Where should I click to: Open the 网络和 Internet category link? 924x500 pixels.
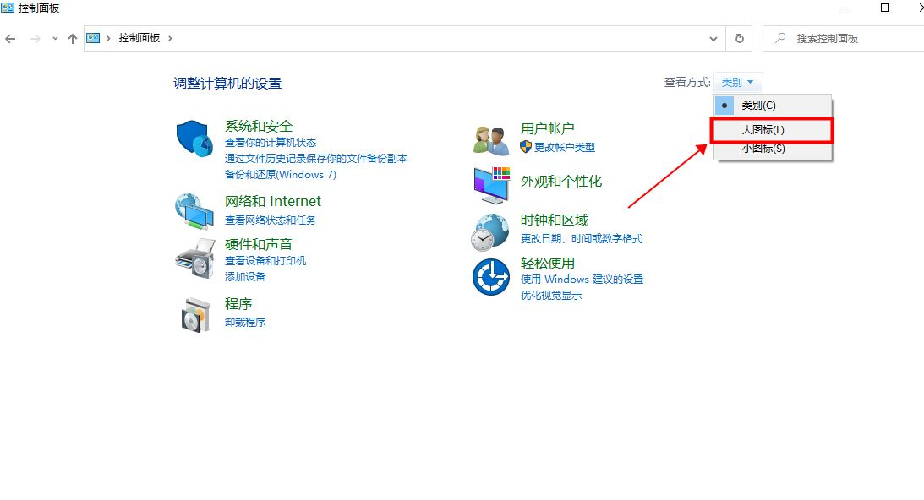click(273, 201)
